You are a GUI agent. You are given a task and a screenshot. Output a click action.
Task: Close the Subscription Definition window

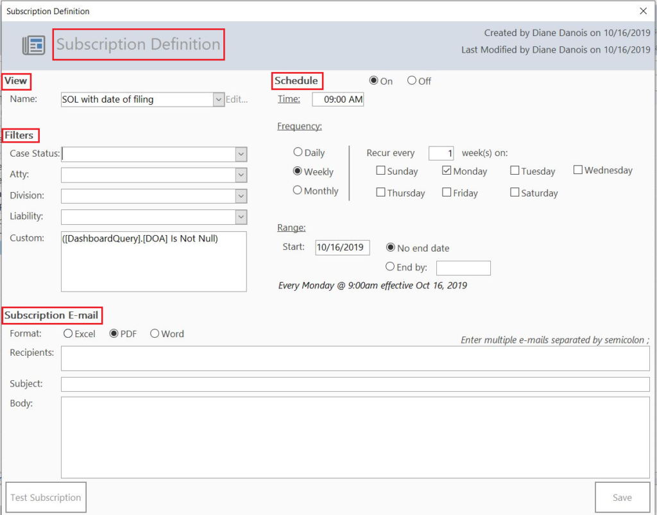pyautogui.click(x=643, y=11)
